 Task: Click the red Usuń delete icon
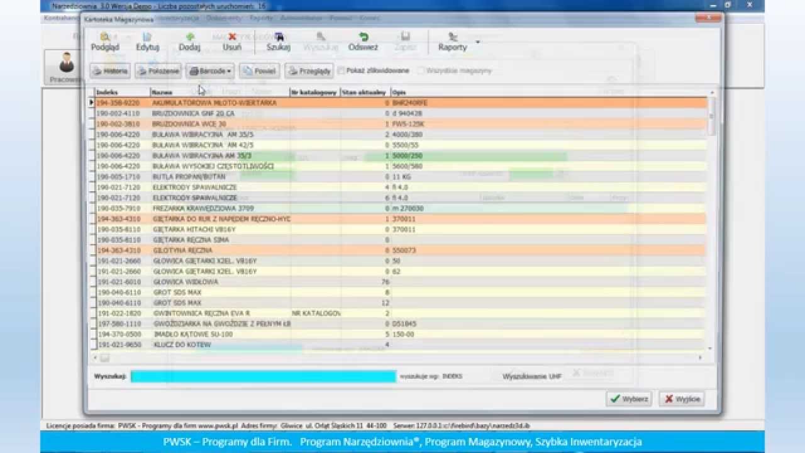coord(232,37)
